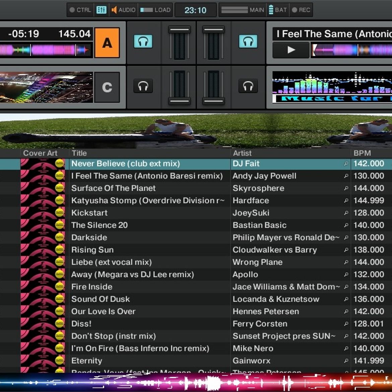Enable the headphone cue for Deck C

click(143, 86)
